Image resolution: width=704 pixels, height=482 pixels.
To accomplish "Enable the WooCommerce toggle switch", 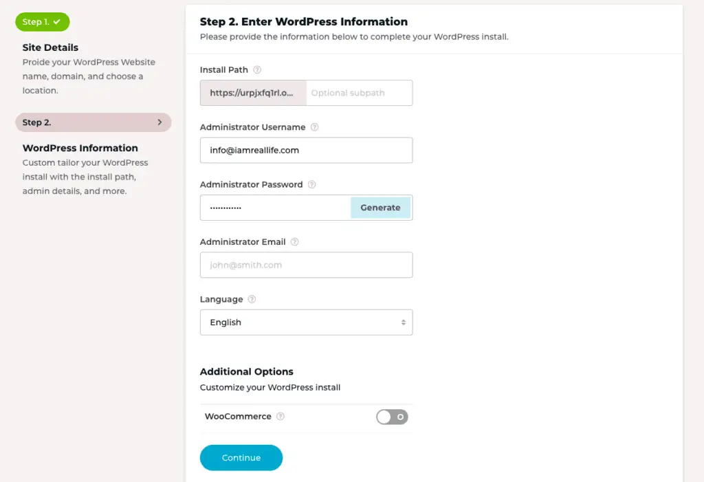I will 392,417.
